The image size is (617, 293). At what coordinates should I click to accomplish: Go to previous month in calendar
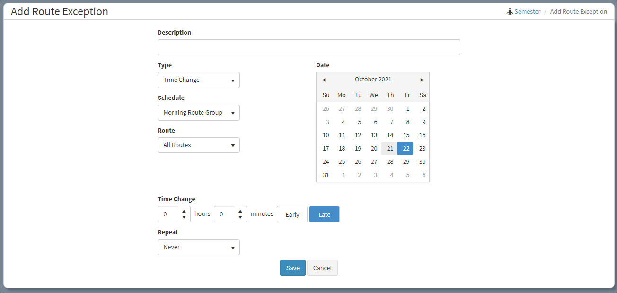pyautogui.click(x=324, y=80)
